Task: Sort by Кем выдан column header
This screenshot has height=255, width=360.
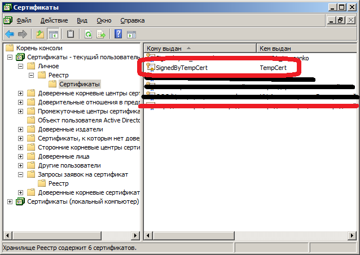Action: [307, 49]
